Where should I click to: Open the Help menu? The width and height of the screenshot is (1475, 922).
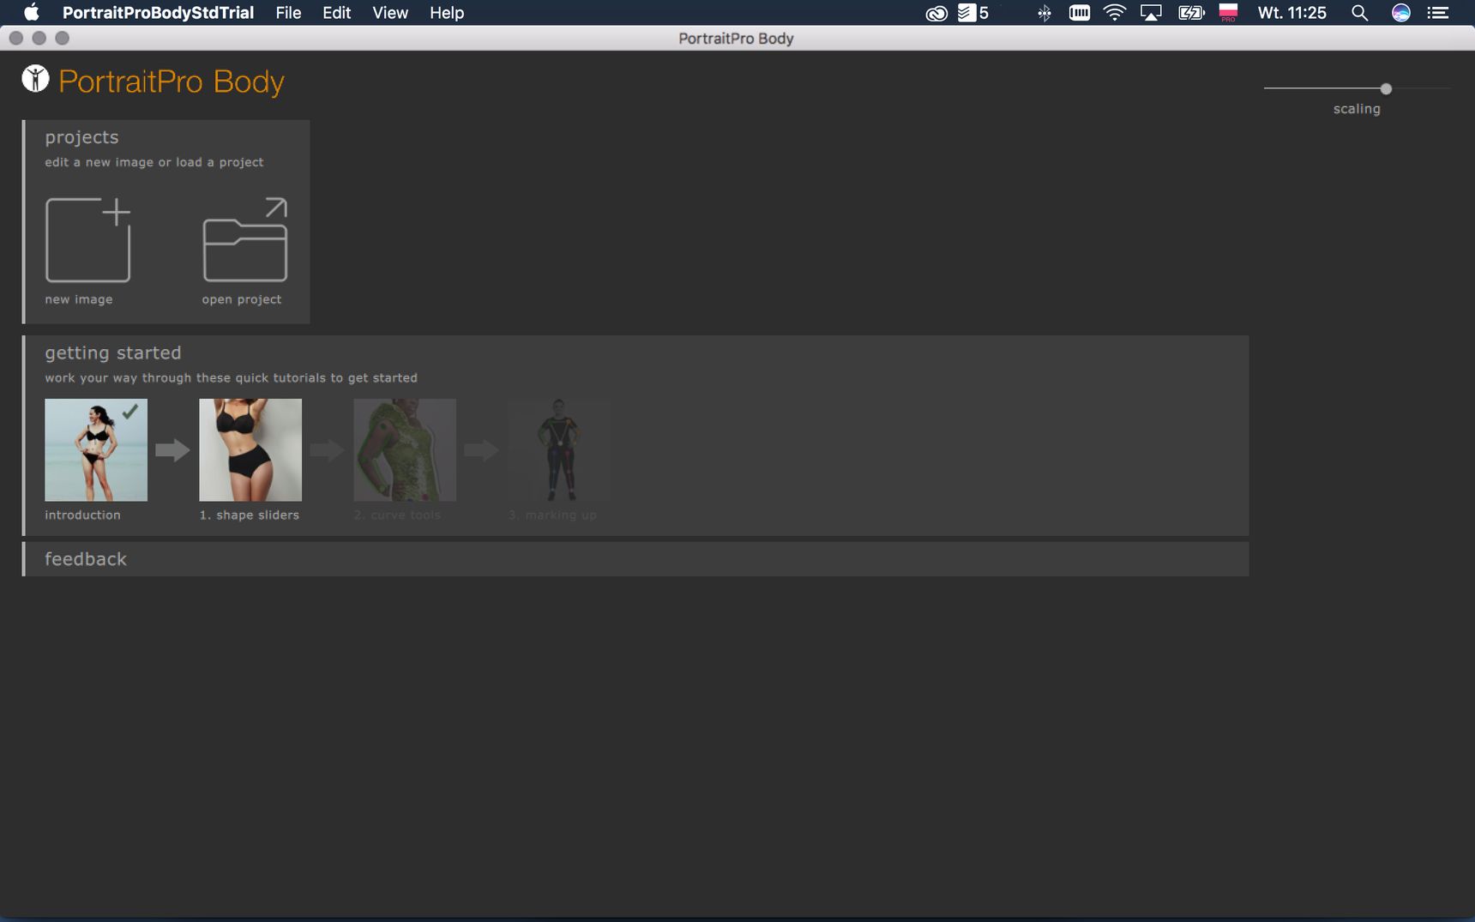point(447,13)
